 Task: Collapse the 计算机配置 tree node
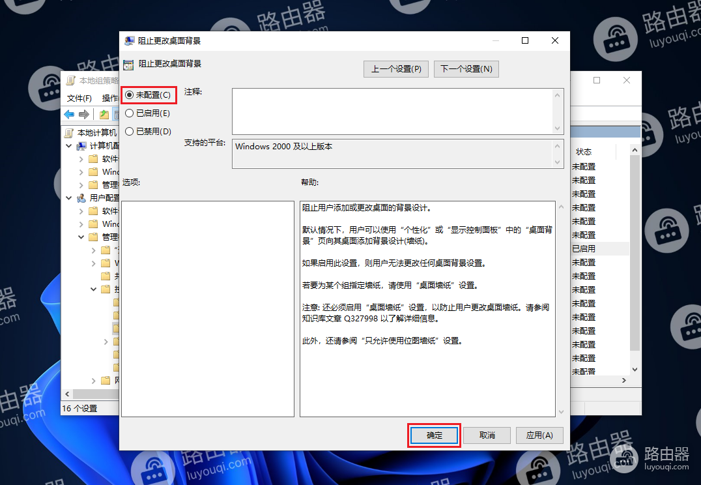[x=69, y=146]
